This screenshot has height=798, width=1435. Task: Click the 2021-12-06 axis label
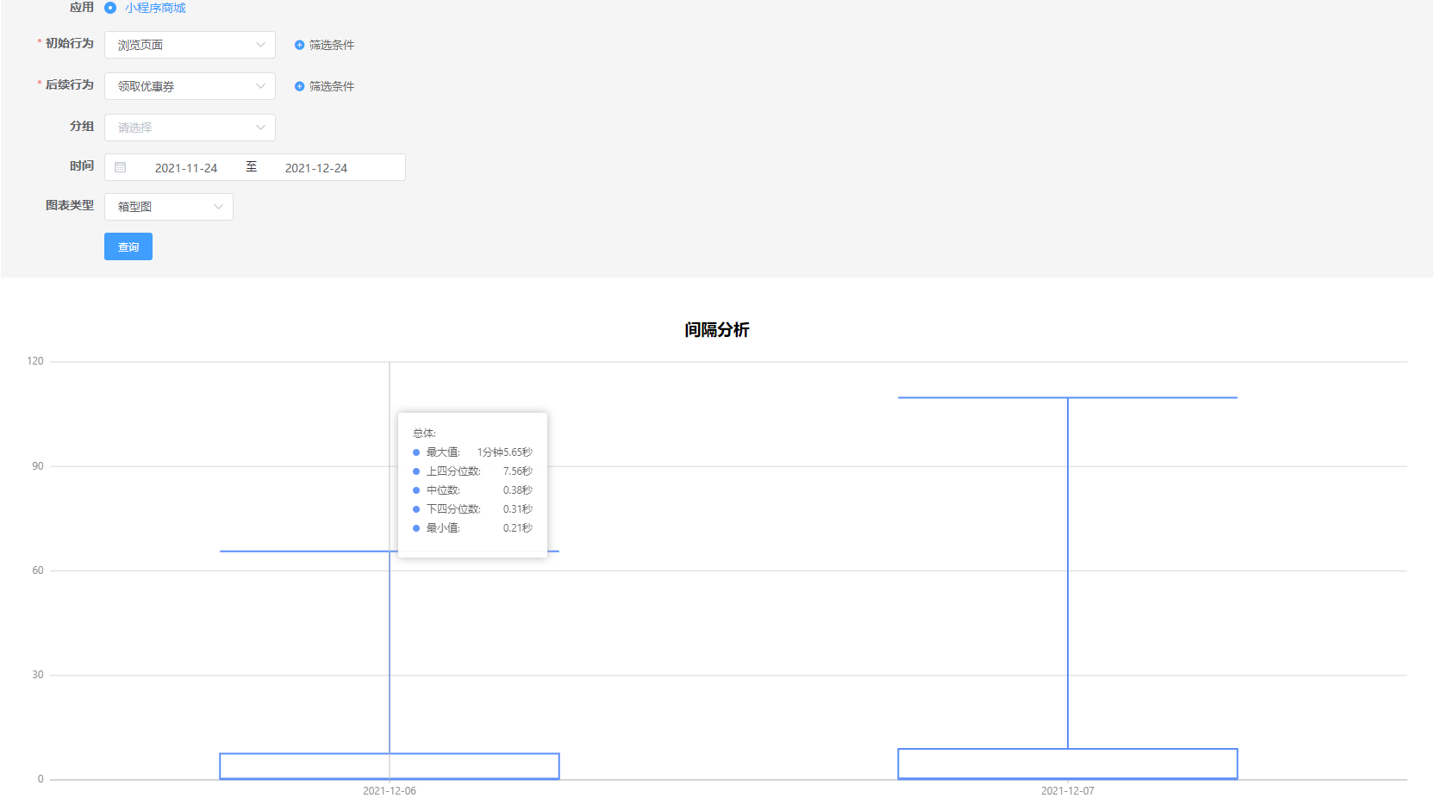coord(390,791)
